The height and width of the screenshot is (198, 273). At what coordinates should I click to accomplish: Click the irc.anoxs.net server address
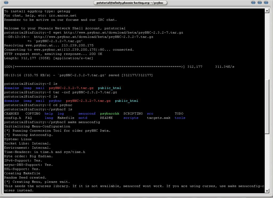tap(63, 15)
